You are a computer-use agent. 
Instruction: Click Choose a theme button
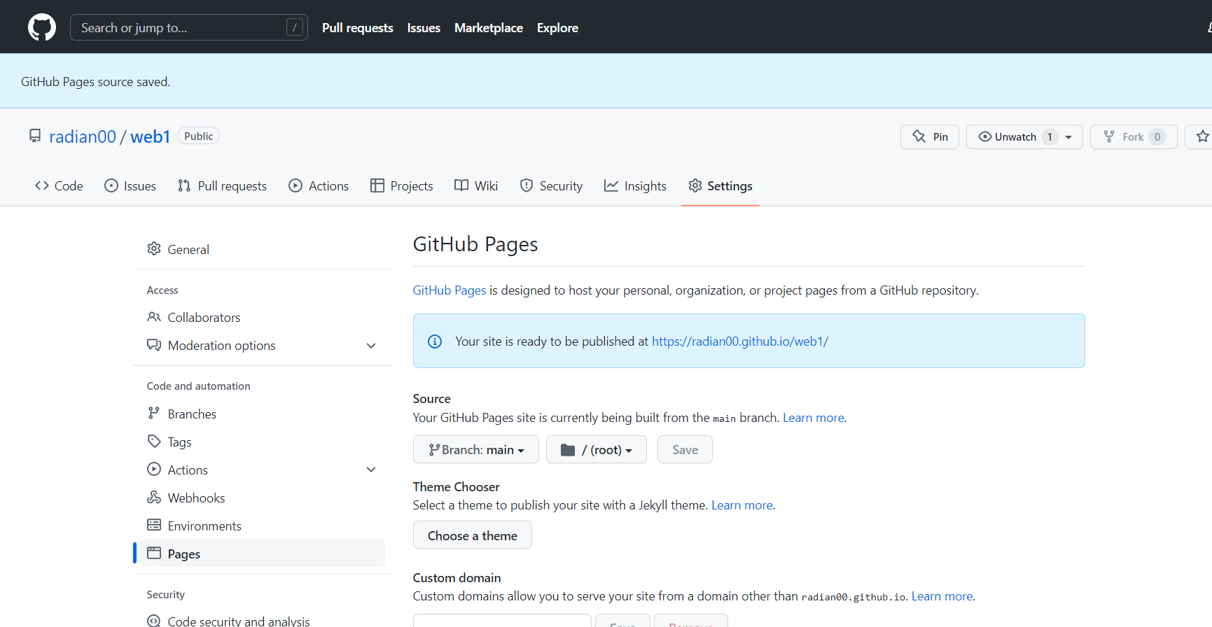click(473, 535)
